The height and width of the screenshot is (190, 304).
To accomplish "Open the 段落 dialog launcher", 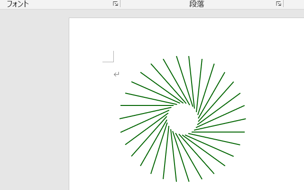I will click(278, 4).
